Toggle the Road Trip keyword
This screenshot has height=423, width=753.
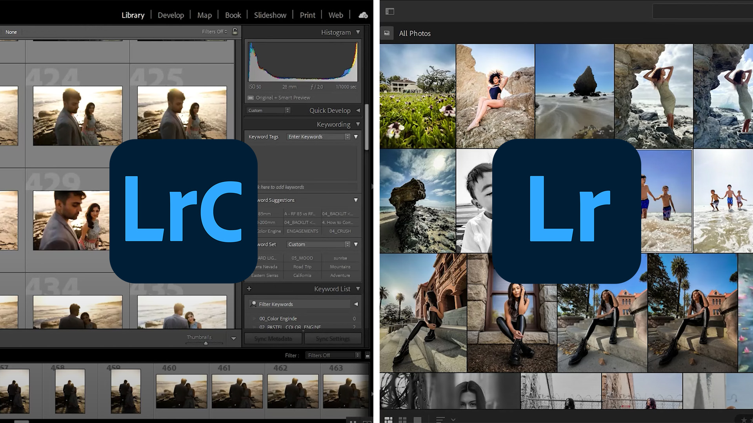[302, 266]
